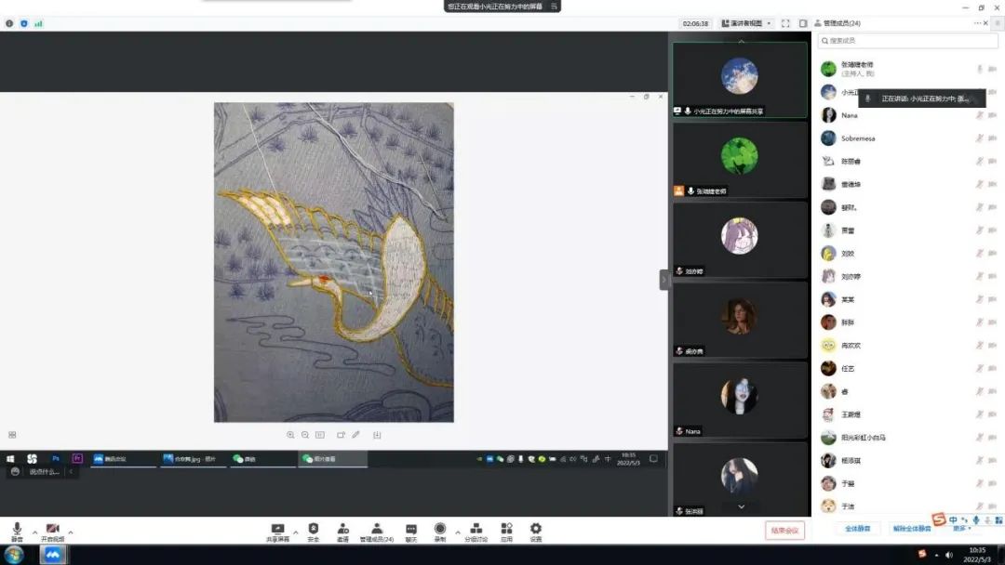Screen dimensions: 1005x565
Task: Open Breakout Rooms (分组讨论)
Action: pos(476,532)
